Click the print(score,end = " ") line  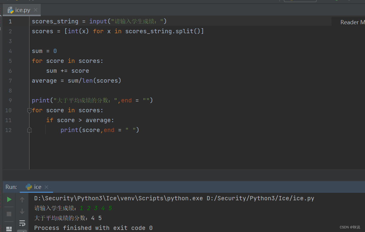click(x=100, y=130)
